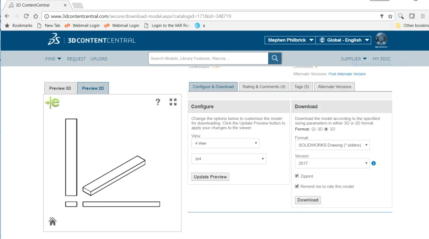This screenshot has width=429, height=239.
Task: Open the Tags (5) tab
Action: click(x=302, y=86)
